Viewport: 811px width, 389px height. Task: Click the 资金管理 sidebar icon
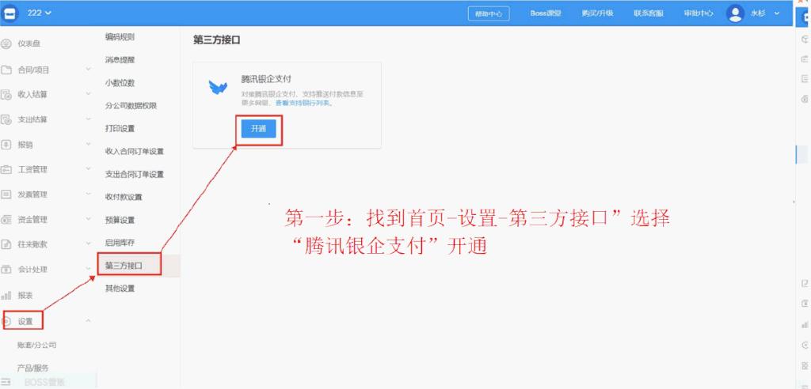coord(6,220)
